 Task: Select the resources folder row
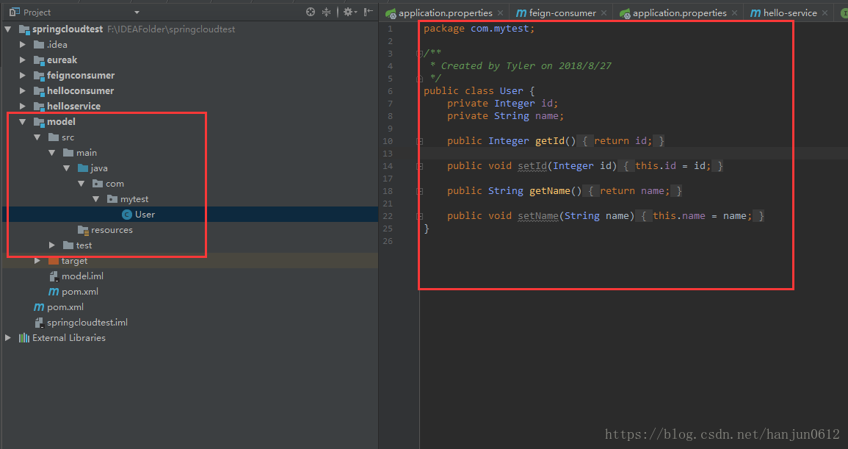190,230
